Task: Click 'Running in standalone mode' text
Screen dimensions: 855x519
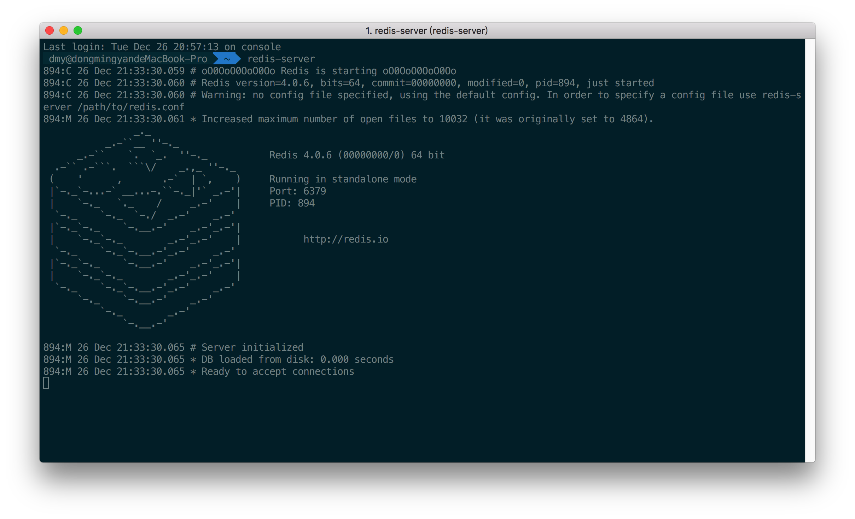Action: 343,179
